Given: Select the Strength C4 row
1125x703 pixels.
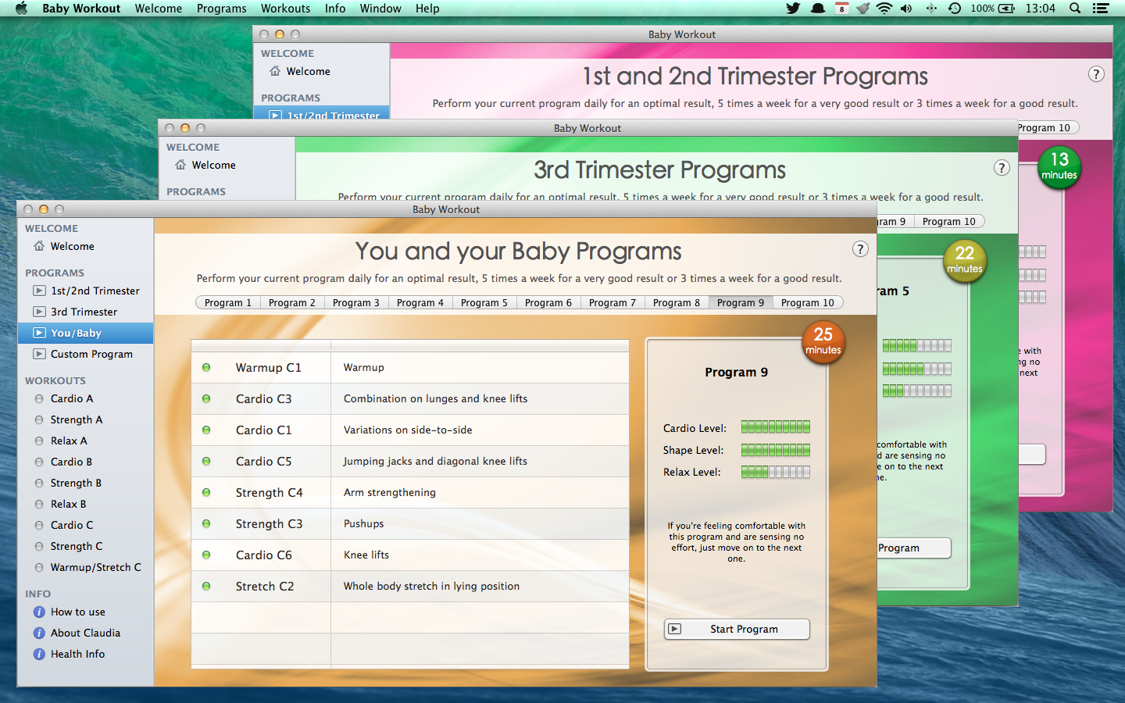Looking at the screenshot, I should pyautogui.click(x=410, y=492).
